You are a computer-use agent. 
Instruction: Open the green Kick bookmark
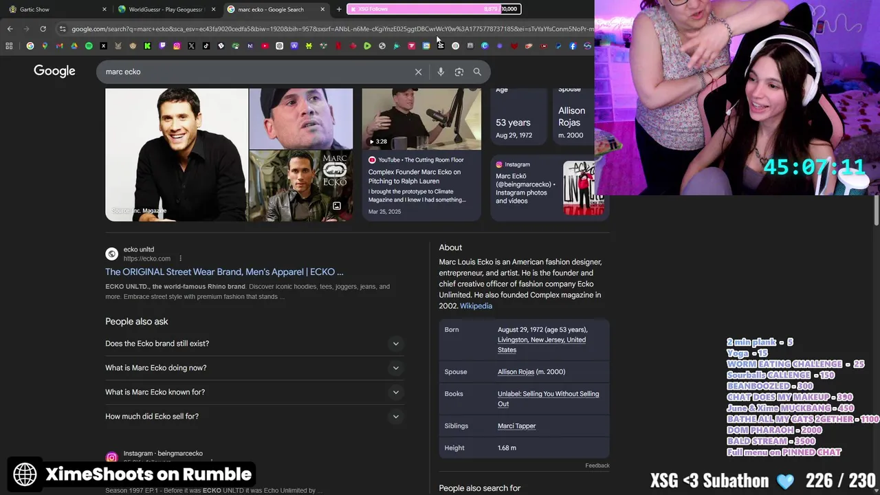pyautogui.click(x=148, y=46)
